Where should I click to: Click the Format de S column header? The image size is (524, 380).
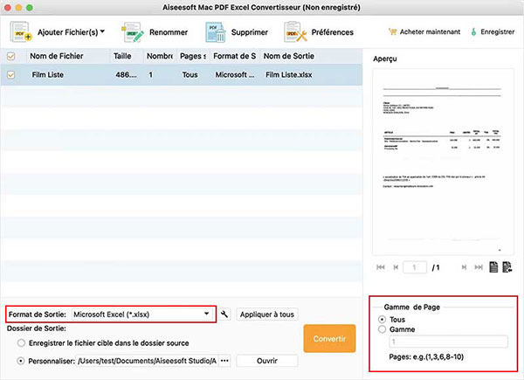click(x=235, y=56)
